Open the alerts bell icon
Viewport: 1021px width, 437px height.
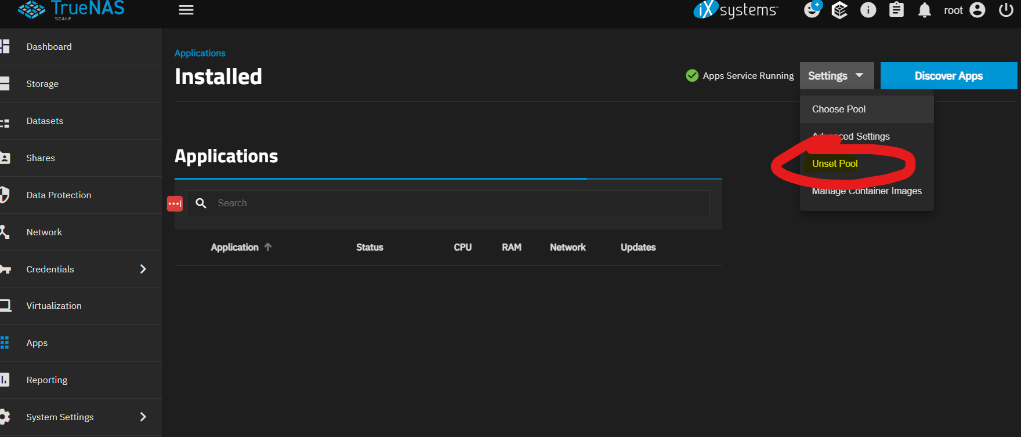tap(925, 10)
